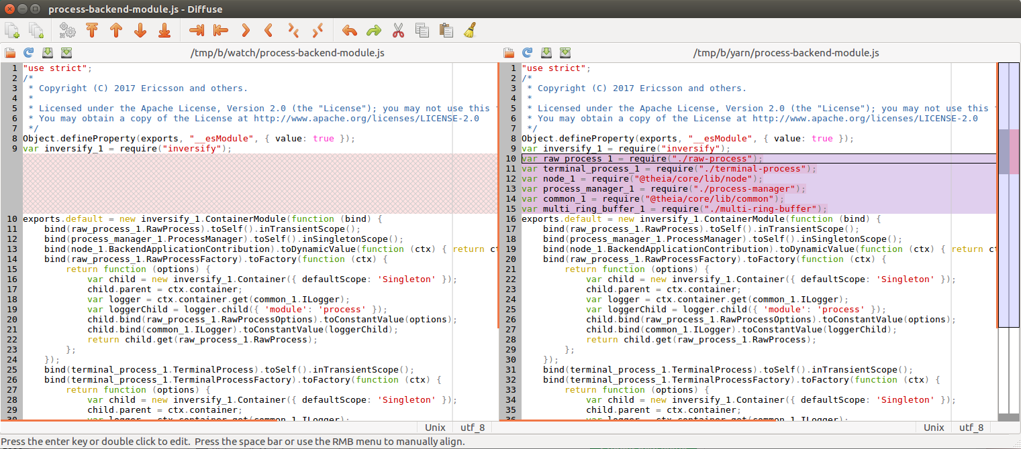
Task: Click left pane line 10 exports.default
Action: (260, 219)
